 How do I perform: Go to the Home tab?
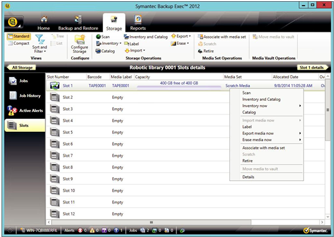tap(44, 23)
